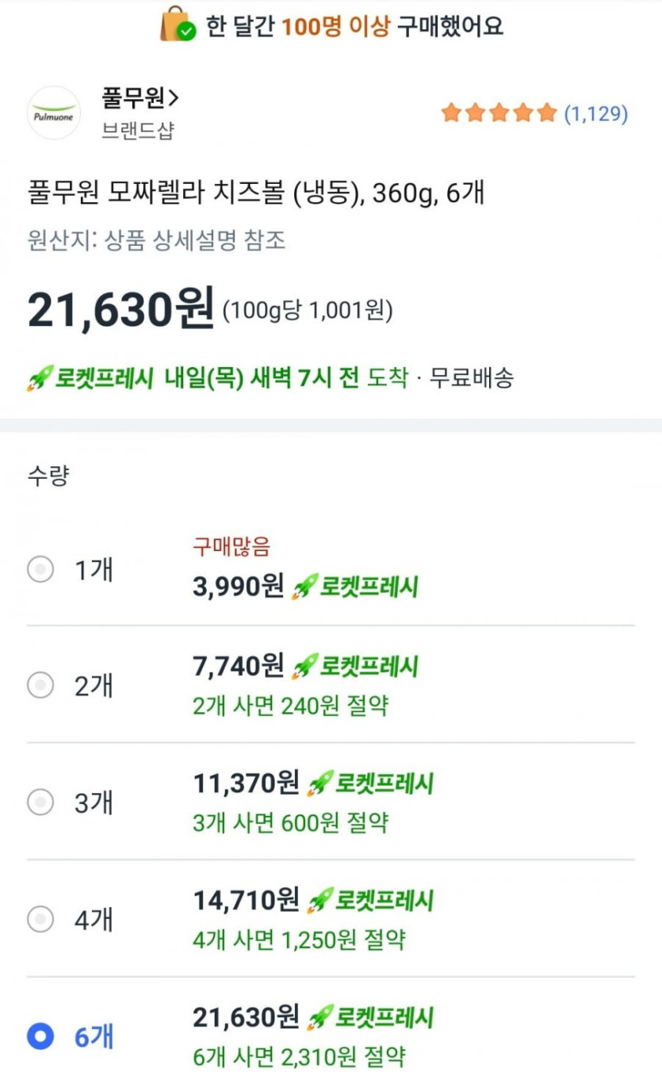Choose the 4개 quantity radio button
Screen dimensions: 662x1080
40,919
